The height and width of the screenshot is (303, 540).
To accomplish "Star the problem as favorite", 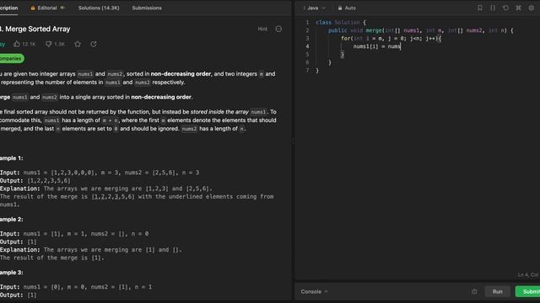I will 78,44.
